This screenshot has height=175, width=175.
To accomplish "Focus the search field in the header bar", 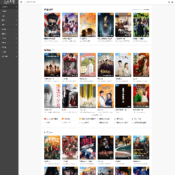I will click(31, 2).
